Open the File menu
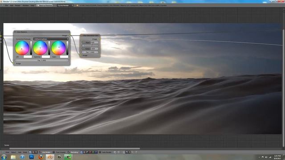The height and width of the screenshot is (160, 285). tap(7, 5)
